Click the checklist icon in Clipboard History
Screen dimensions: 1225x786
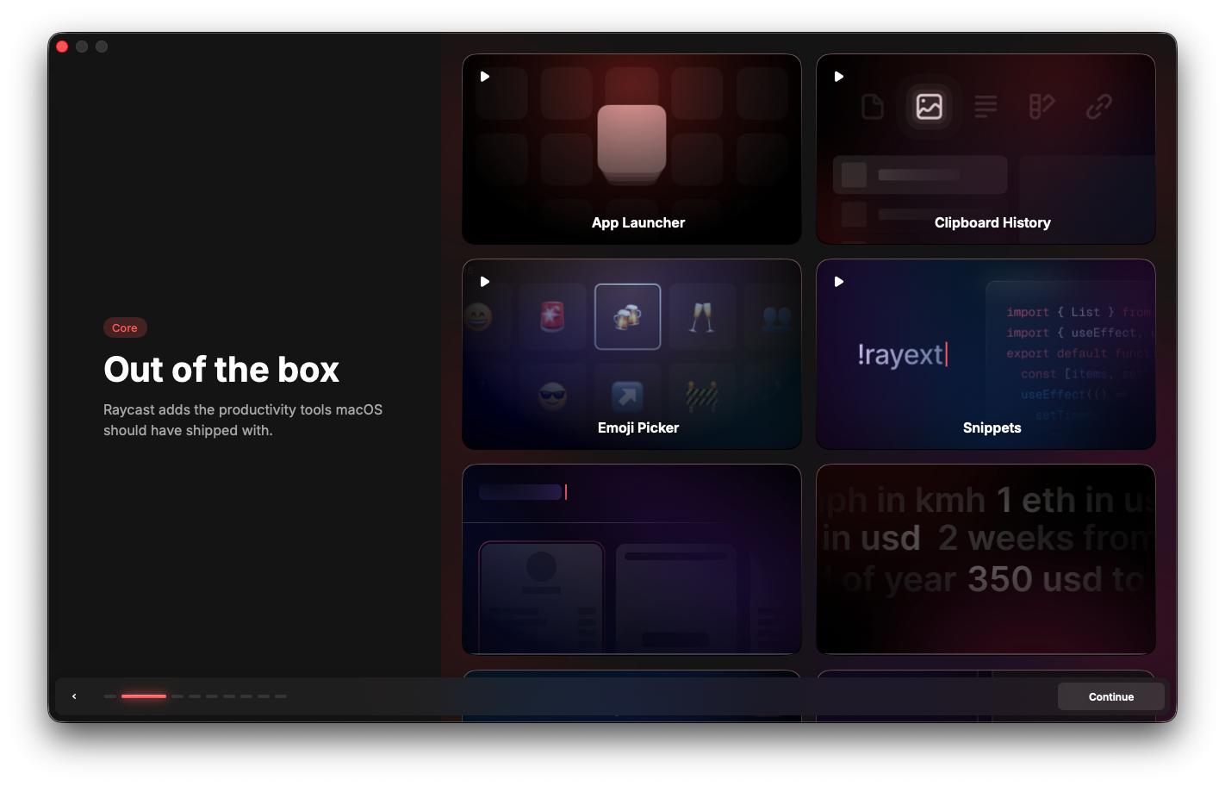[x=1042, y=107]
